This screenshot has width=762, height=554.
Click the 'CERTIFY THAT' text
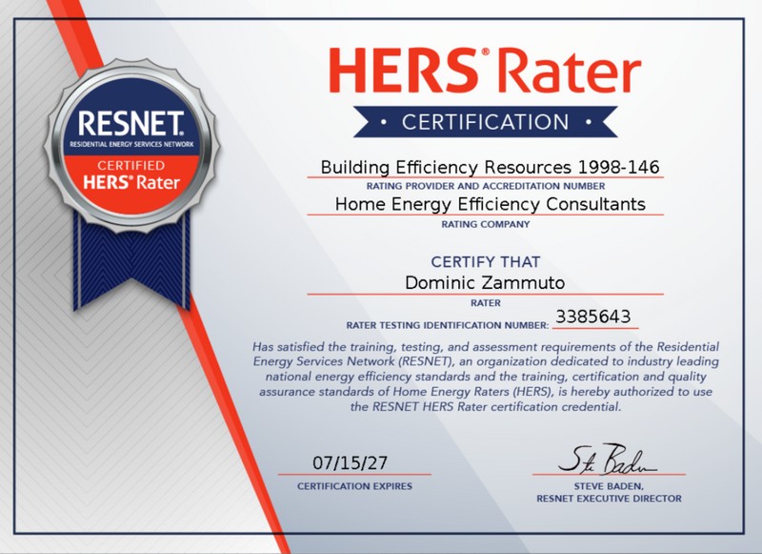(485, 262)
